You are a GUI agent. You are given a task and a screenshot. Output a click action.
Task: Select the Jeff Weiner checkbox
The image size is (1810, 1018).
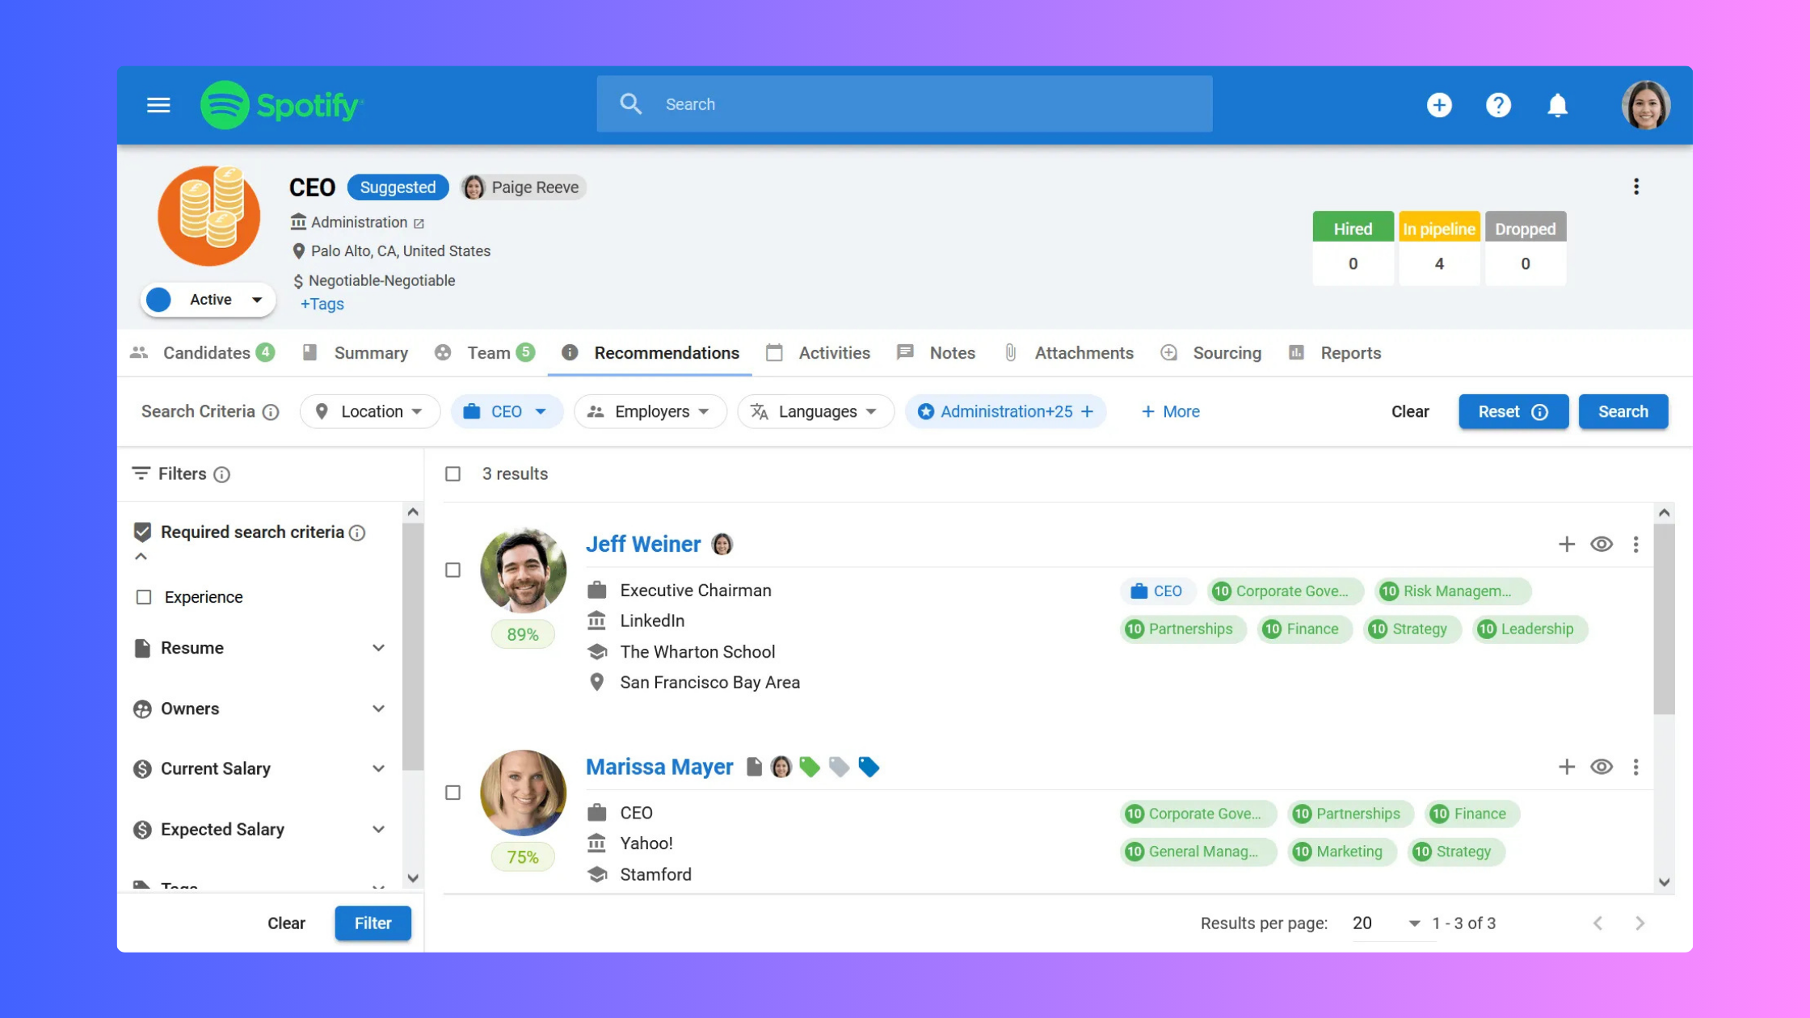point(453,570)
